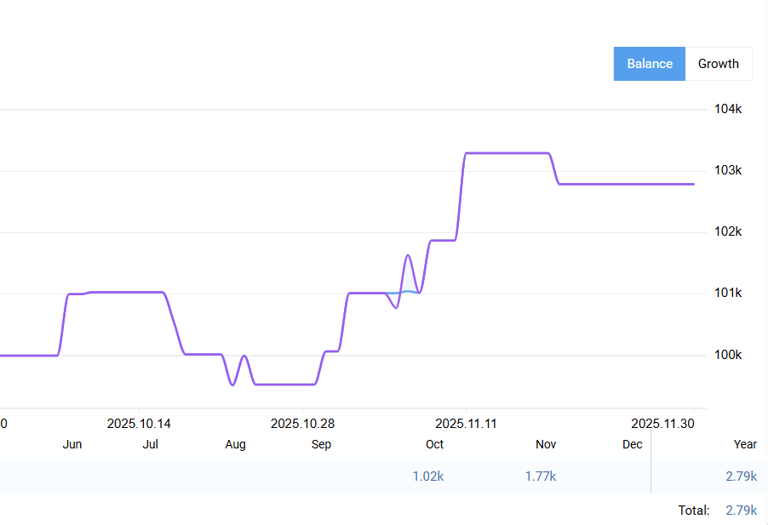The image size is (768, 525).
Task: Switch to the Growth chart view
Action: 718,64
